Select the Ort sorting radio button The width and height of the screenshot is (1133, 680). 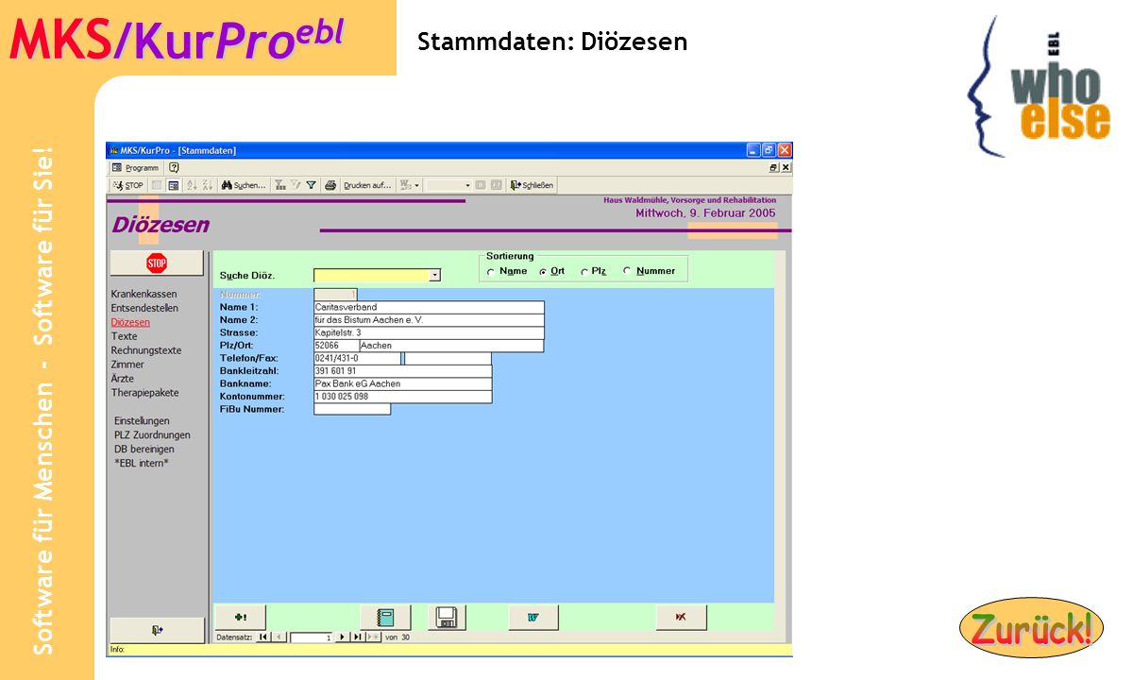click(543, 272)
